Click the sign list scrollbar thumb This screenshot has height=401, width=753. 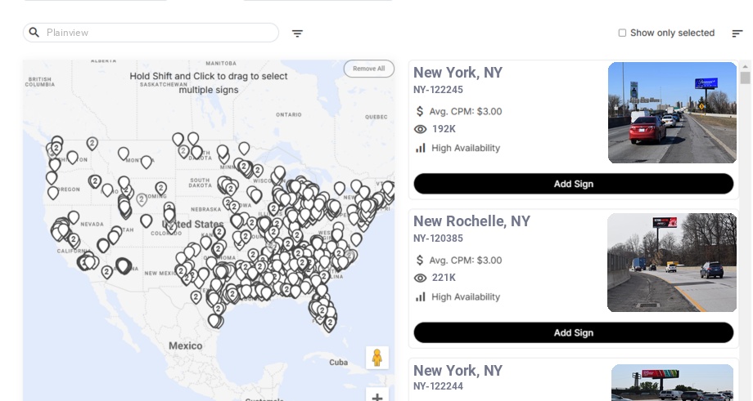[x=745, y=78]
